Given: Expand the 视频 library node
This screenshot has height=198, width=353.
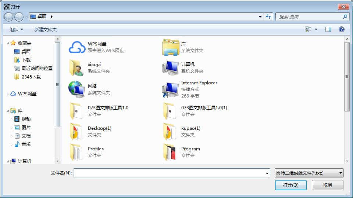Looking at the screenshot, I should [x=11, y=119].
